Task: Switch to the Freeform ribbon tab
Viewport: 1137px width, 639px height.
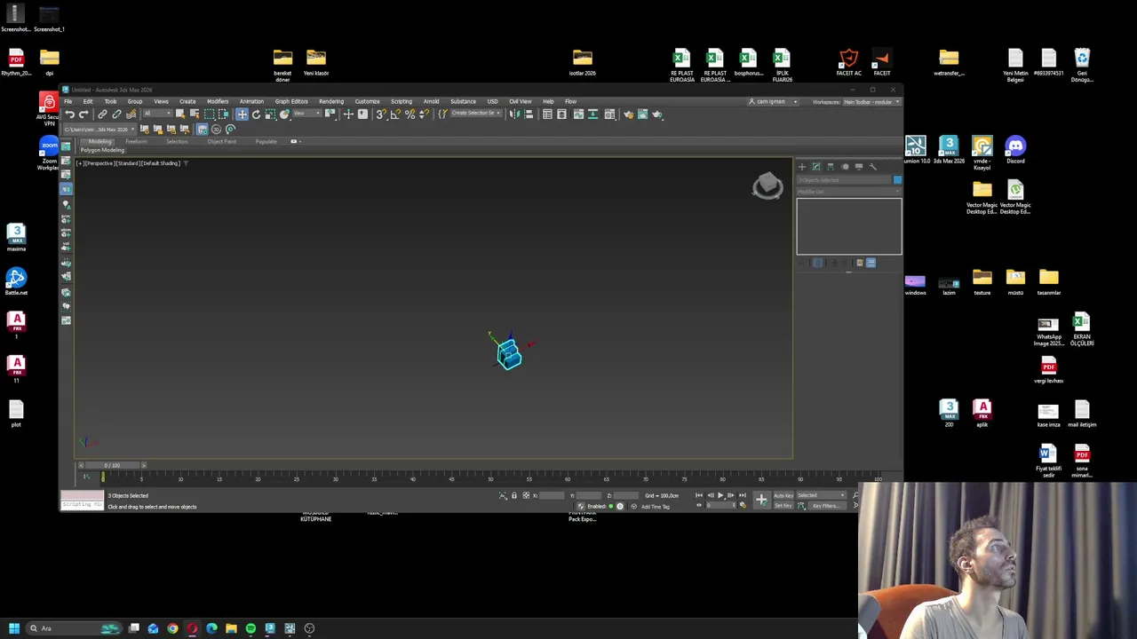Action: (136, 142)
